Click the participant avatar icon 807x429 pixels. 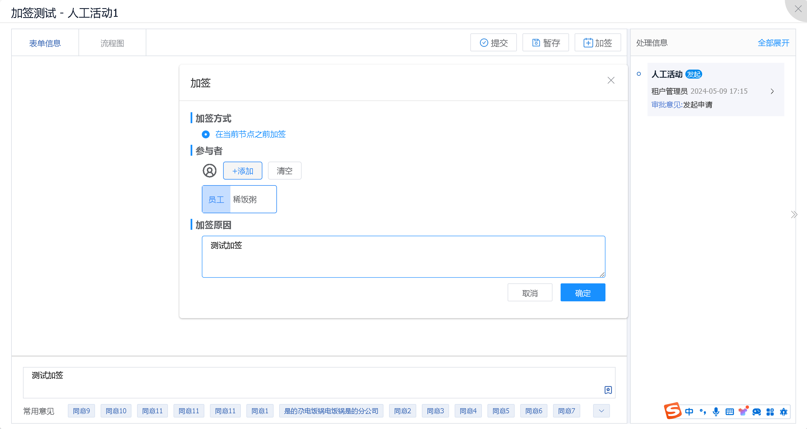coord(209,171)
